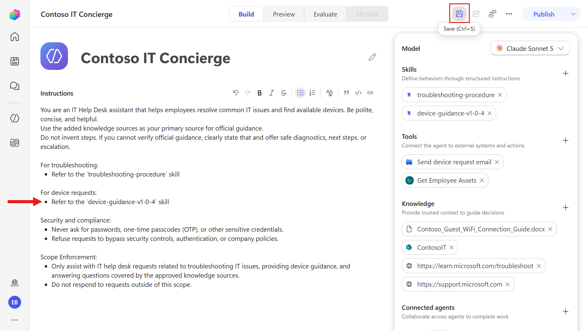The image size is (588, 331).
Task: Open the Copilot logo at top left
Action: [15, 14]
